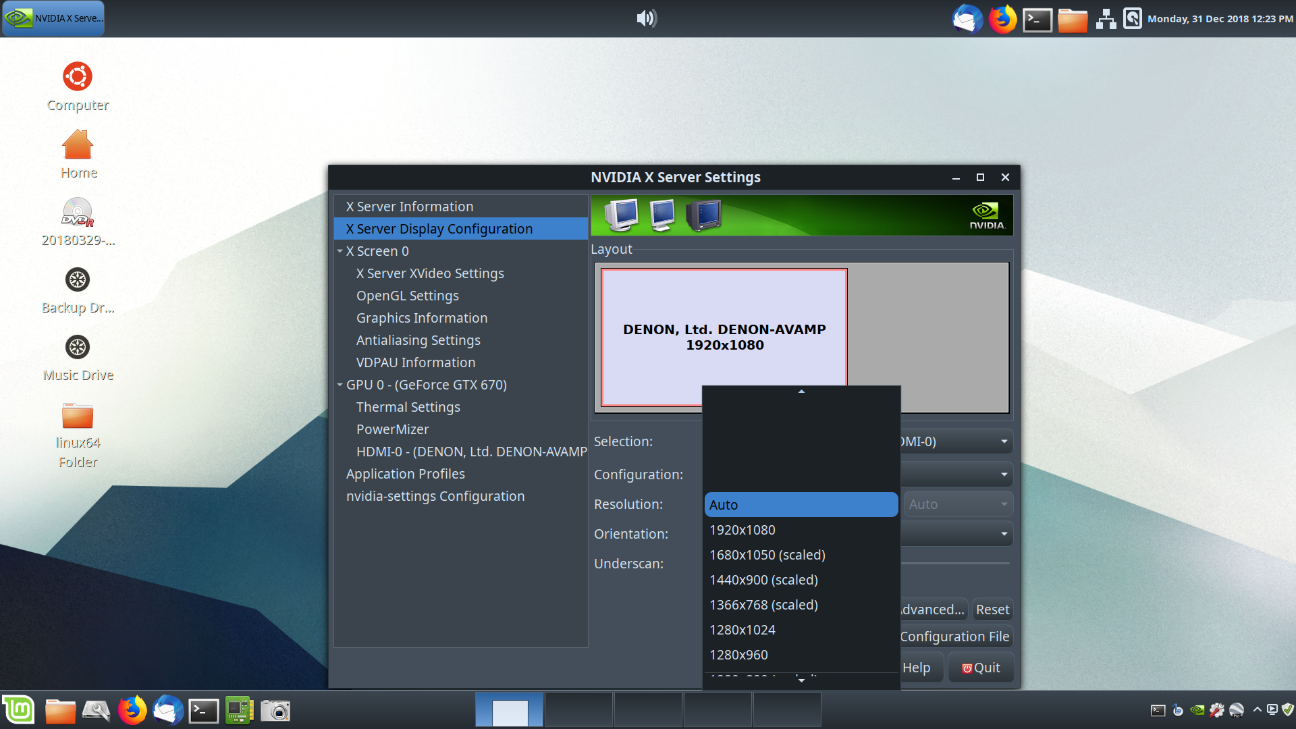Launch the screenshot camera tool
1296x729 pixels.
(275, 711)
